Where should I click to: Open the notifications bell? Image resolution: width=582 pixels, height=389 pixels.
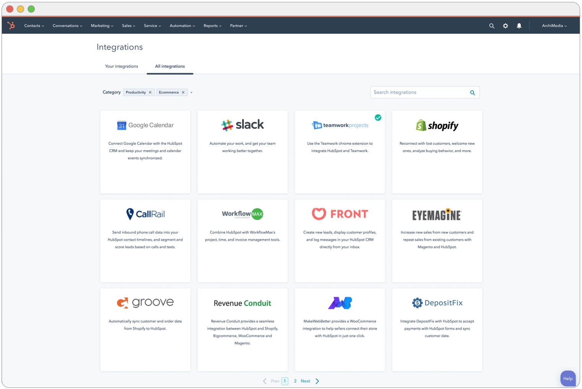click(x=519, y=26)
